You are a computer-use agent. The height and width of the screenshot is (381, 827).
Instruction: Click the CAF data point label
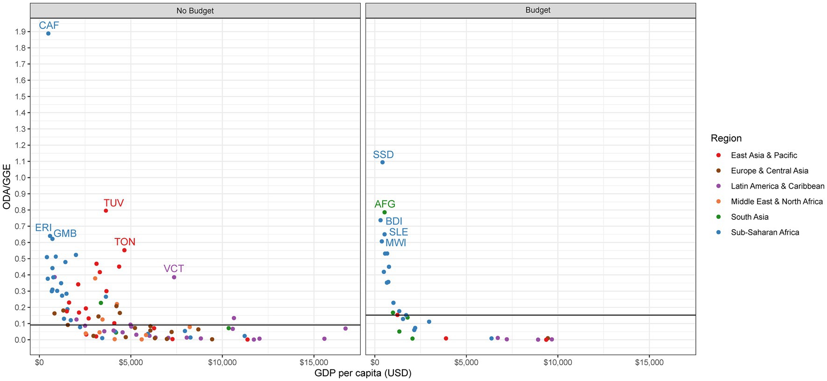click(x=49, y=26)
